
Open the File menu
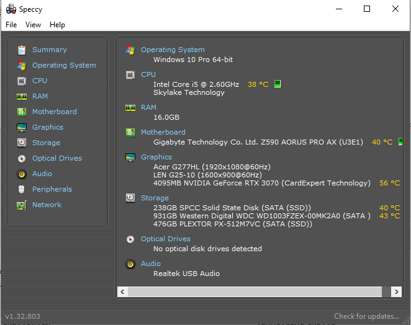click(11, 25)
